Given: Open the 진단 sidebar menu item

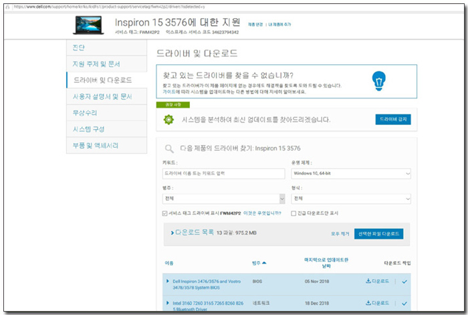Looking at the screenshot, I should tap(106, 47).
